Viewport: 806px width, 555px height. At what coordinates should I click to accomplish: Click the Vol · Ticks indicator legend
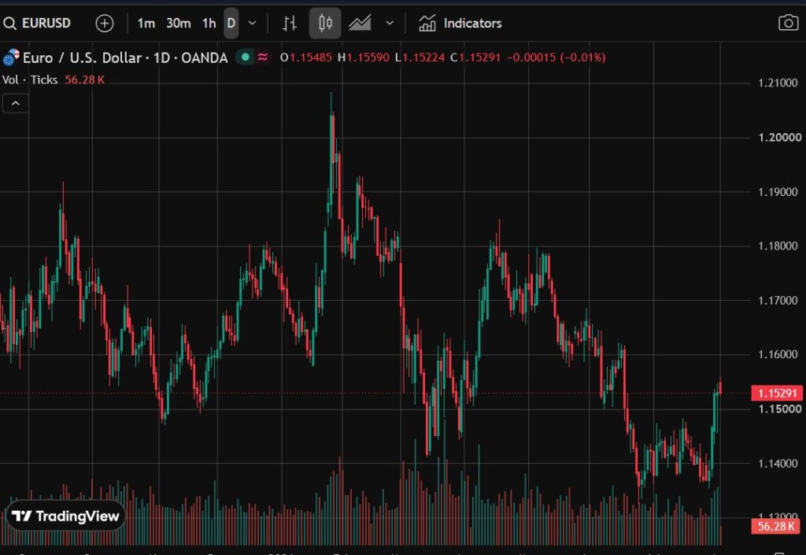click(30, 80)
